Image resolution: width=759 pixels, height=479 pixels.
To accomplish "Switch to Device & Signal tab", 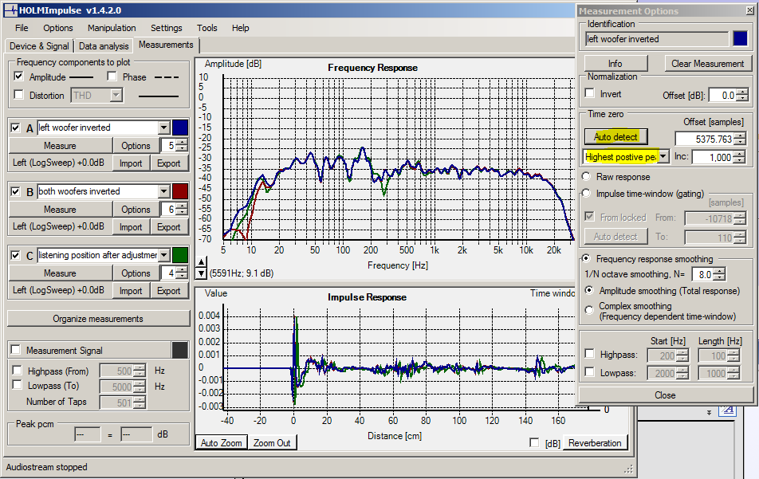I will (x=39, y=46).
